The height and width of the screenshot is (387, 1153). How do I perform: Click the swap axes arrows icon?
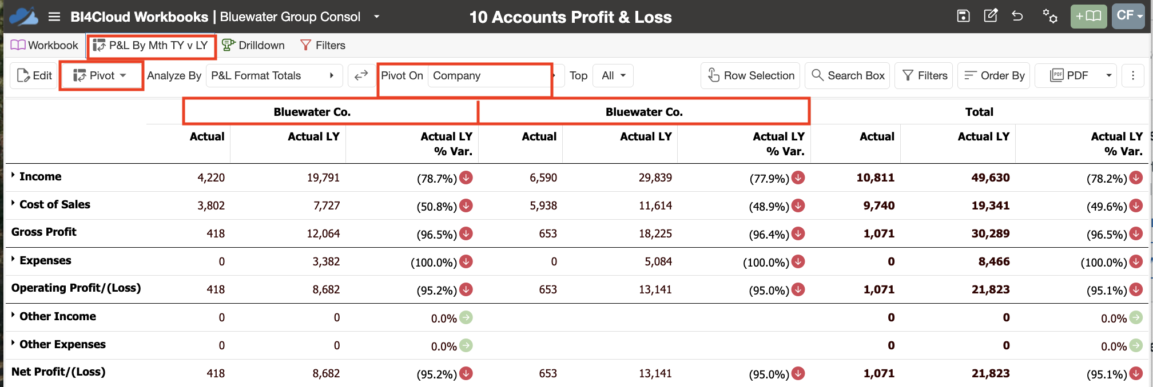pyautogui.click(x=361, y=75)
